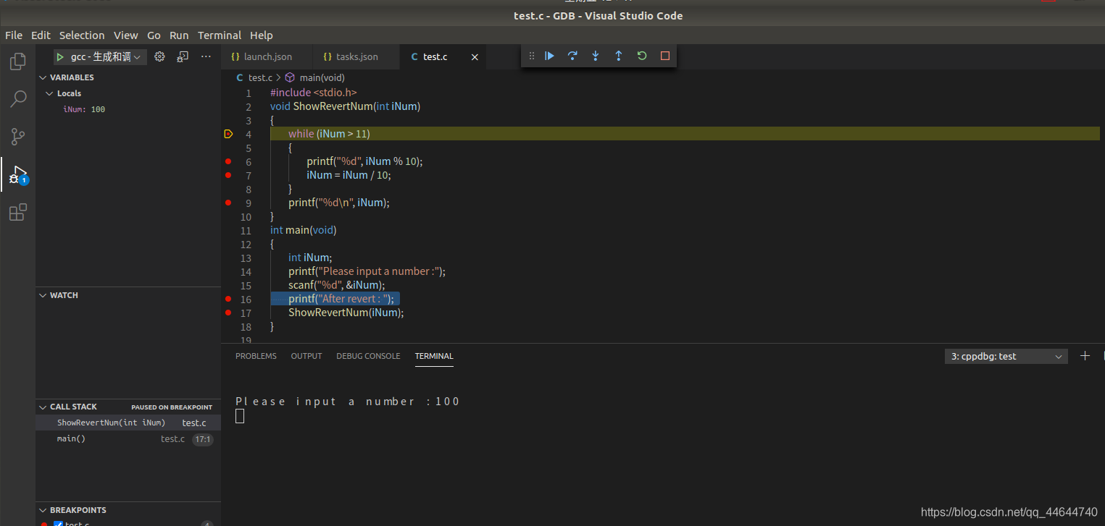
Task: Open the Edit menu
Action: pyautogui.click(x=41, y=35)
